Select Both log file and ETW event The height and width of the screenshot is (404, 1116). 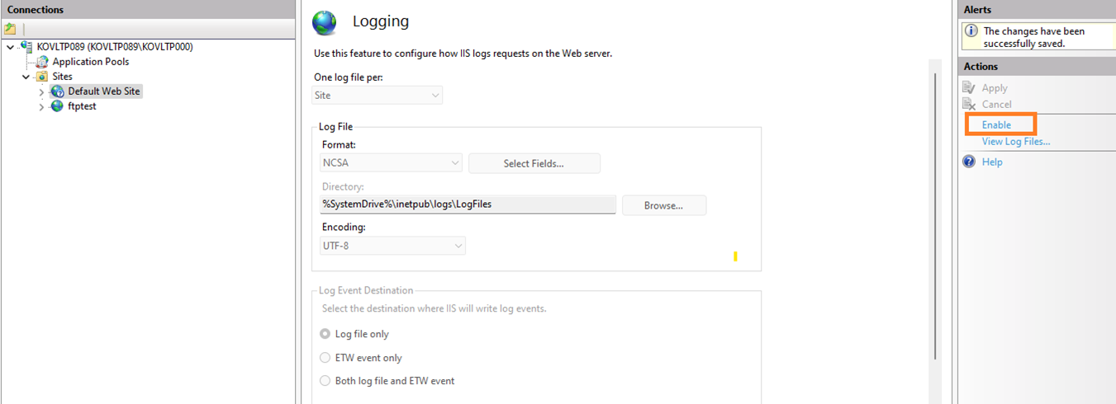325,381
